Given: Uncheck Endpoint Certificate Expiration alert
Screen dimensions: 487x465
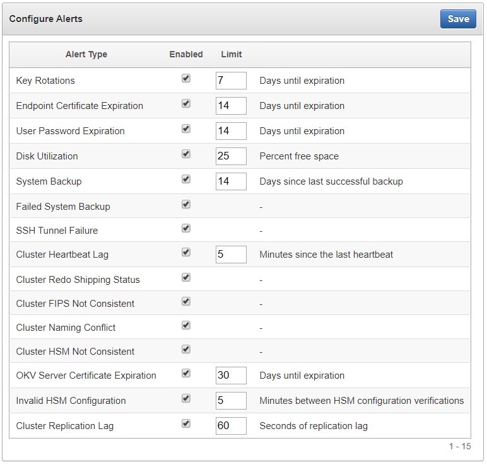Looking at the screenshot, I should coord(186,104).
